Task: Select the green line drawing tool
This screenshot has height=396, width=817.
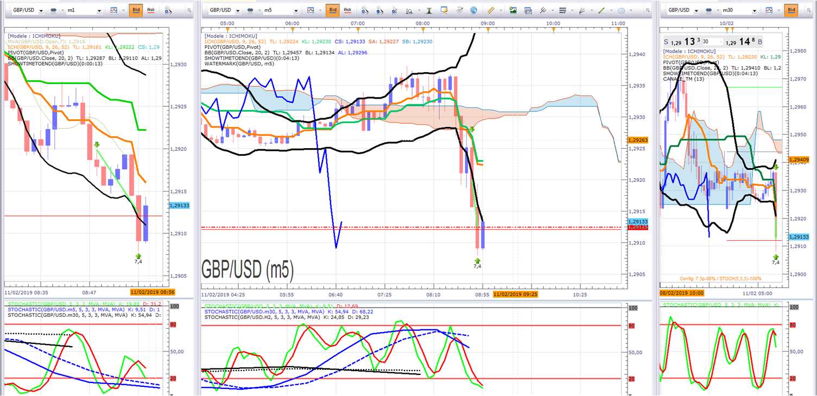Action: [x=601, y=10]
